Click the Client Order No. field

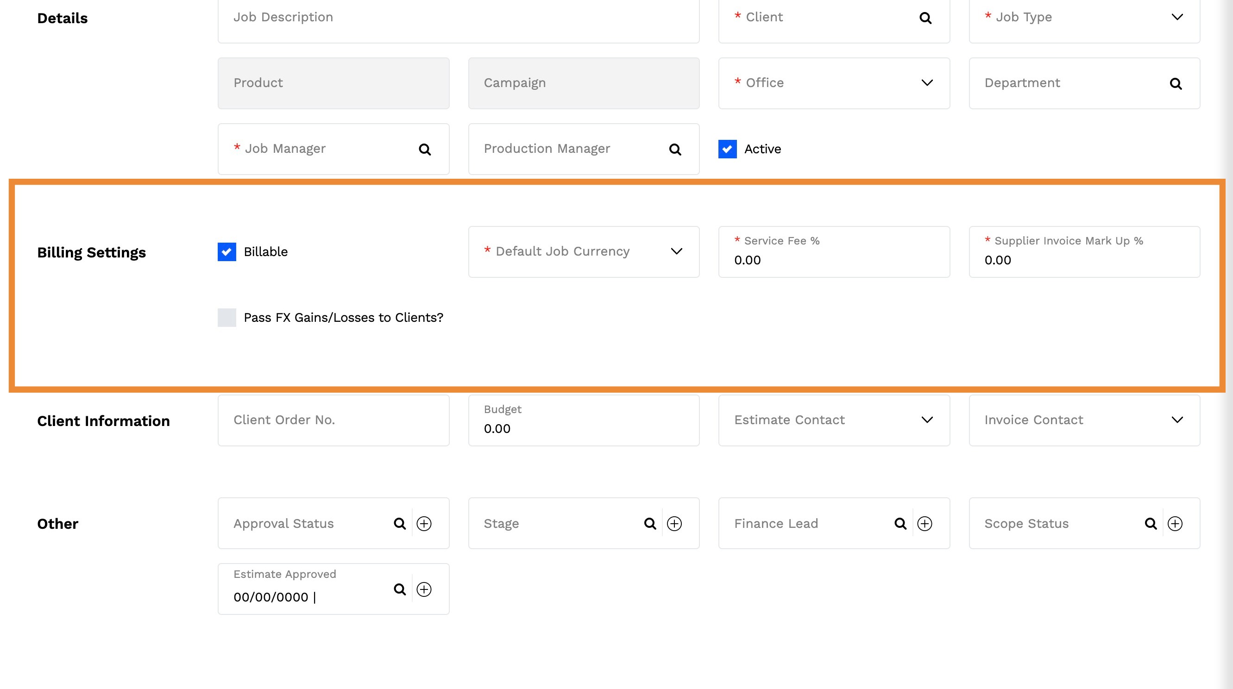[333, 420]
